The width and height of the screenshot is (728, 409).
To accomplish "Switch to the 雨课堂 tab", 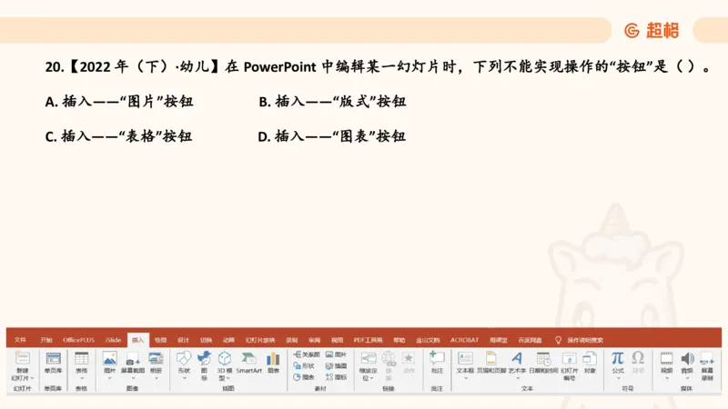I will pyautogui.click(x=499, y=340).
